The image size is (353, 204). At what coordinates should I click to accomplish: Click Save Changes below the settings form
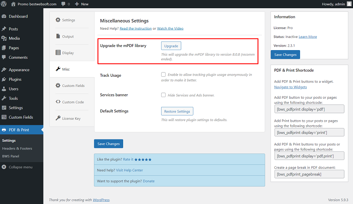[109, 144]
